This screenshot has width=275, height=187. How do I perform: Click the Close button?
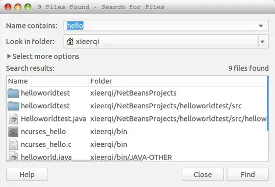[203, 174]
